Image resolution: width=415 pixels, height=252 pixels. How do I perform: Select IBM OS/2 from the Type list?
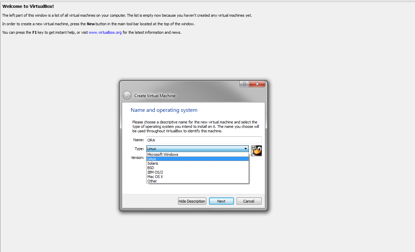[x=198, y=172]
